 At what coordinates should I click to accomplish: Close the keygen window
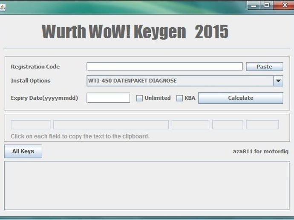[x=284, y=5]
